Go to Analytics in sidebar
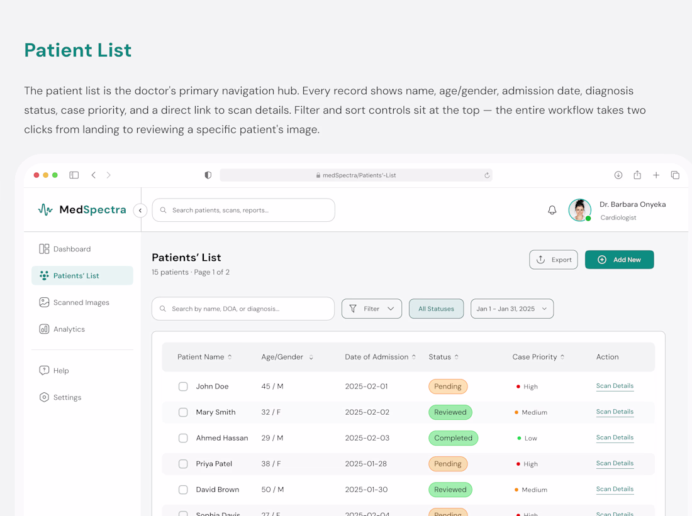 pos(82,329)
